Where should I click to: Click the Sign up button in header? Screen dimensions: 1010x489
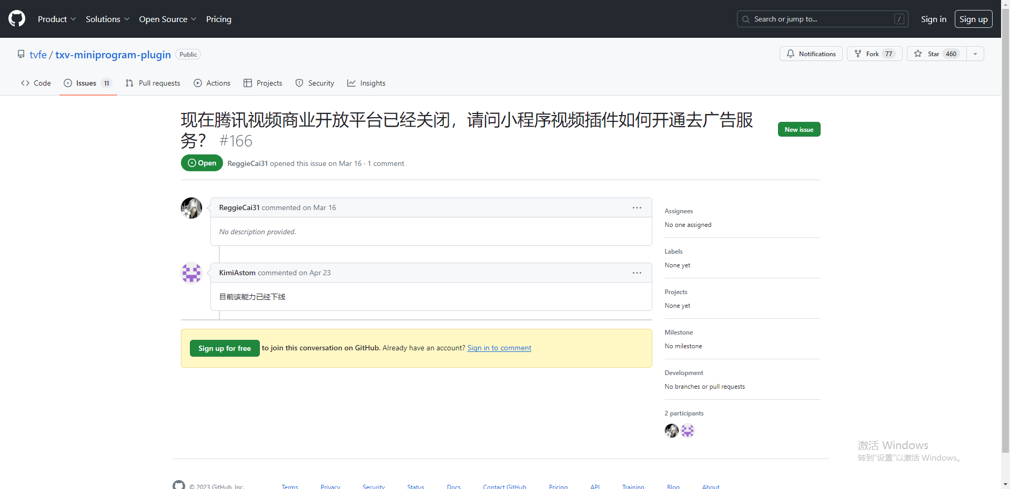(x=973, y=19)
